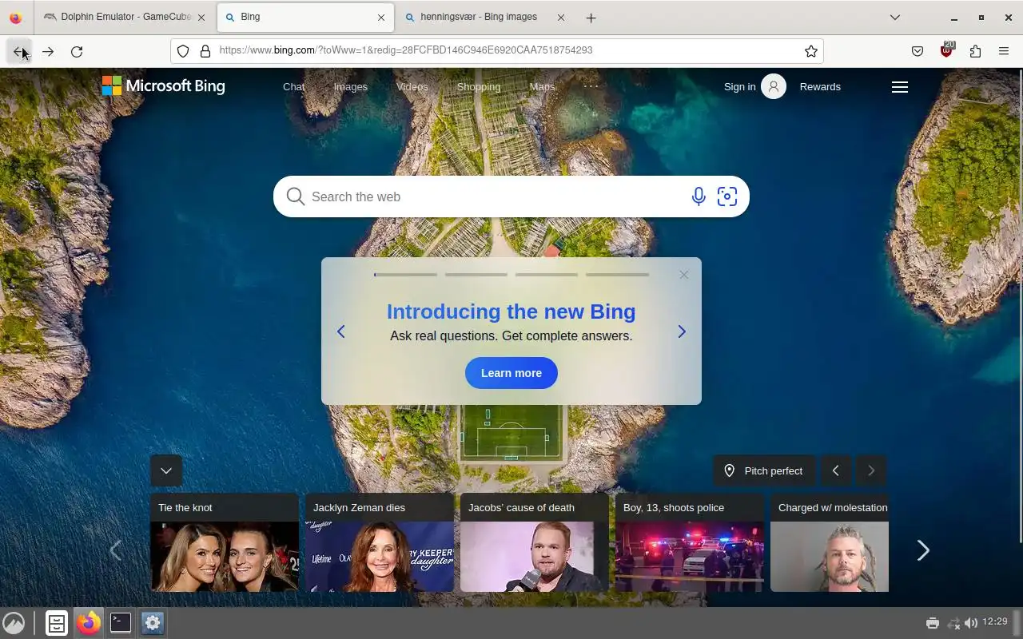Image resolution: width=1023 pixels, height=639 pixels.
Task: Bookmark this page with the star icon
Action: 811,51
